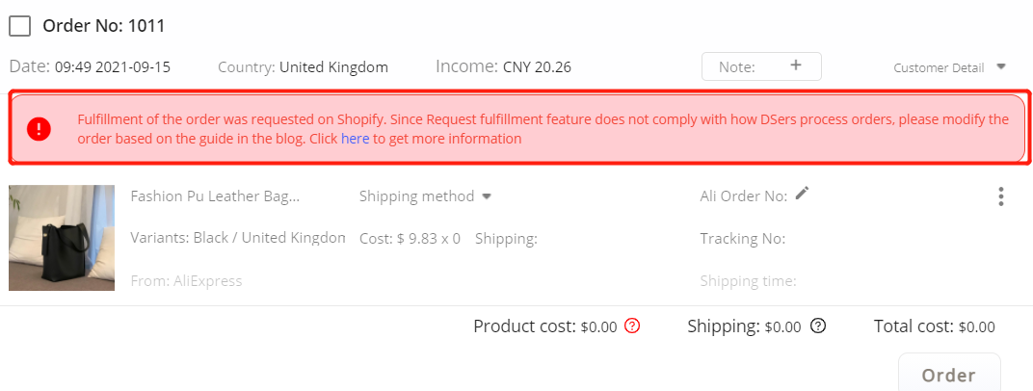Open the black leather bag product thumbnail
The height and width of the screenshot is (391, 1033).
tap(62, 238)
